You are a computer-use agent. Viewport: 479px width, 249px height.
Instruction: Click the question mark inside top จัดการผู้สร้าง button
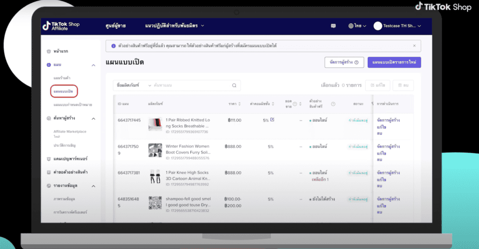click(356, 62)
